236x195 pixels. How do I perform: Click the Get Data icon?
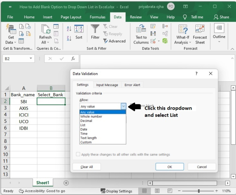(11, 30)
